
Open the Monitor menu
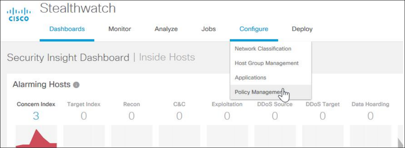tap(120, 29)
